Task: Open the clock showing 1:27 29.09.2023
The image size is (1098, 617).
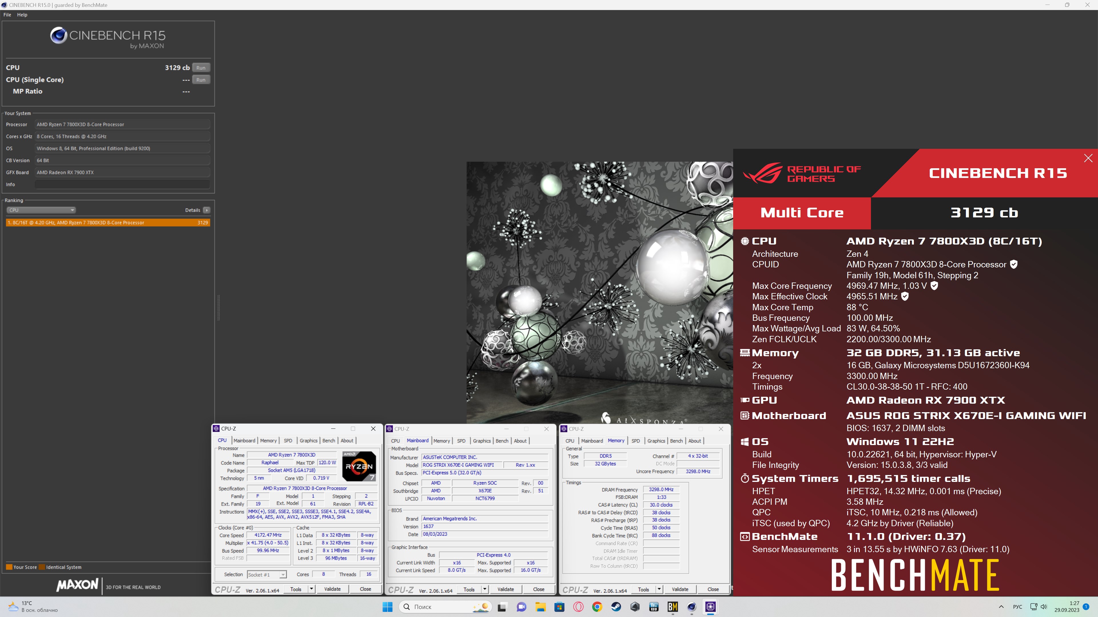Action: [1067, 607]
